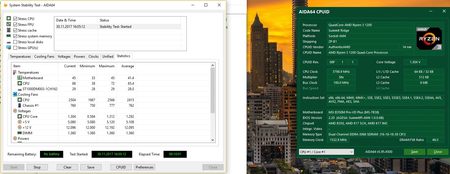Click the cache chip icon beside Stress cache

pyautogui.click(x=9, y=30)
